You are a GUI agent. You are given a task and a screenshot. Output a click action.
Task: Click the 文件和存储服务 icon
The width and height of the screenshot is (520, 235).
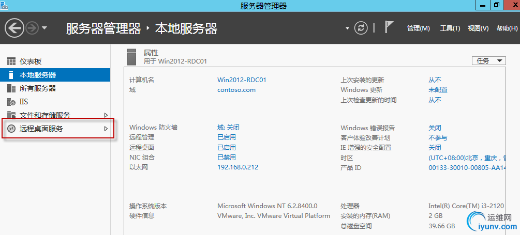point(11,115)
